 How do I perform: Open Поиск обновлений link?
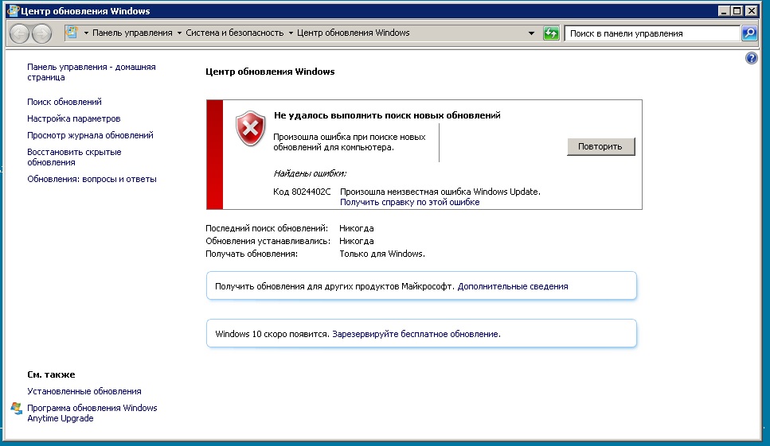pos(64,102)
